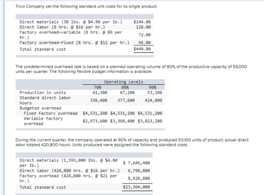Select Direct labor (424,800 hrs. @ $16) label
264x195 pixels.
[70, 171]
